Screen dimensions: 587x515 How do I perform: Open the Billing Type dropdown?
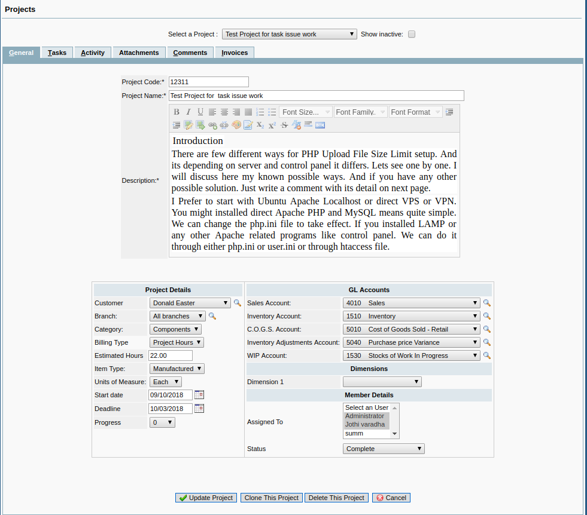click(177, 342)
